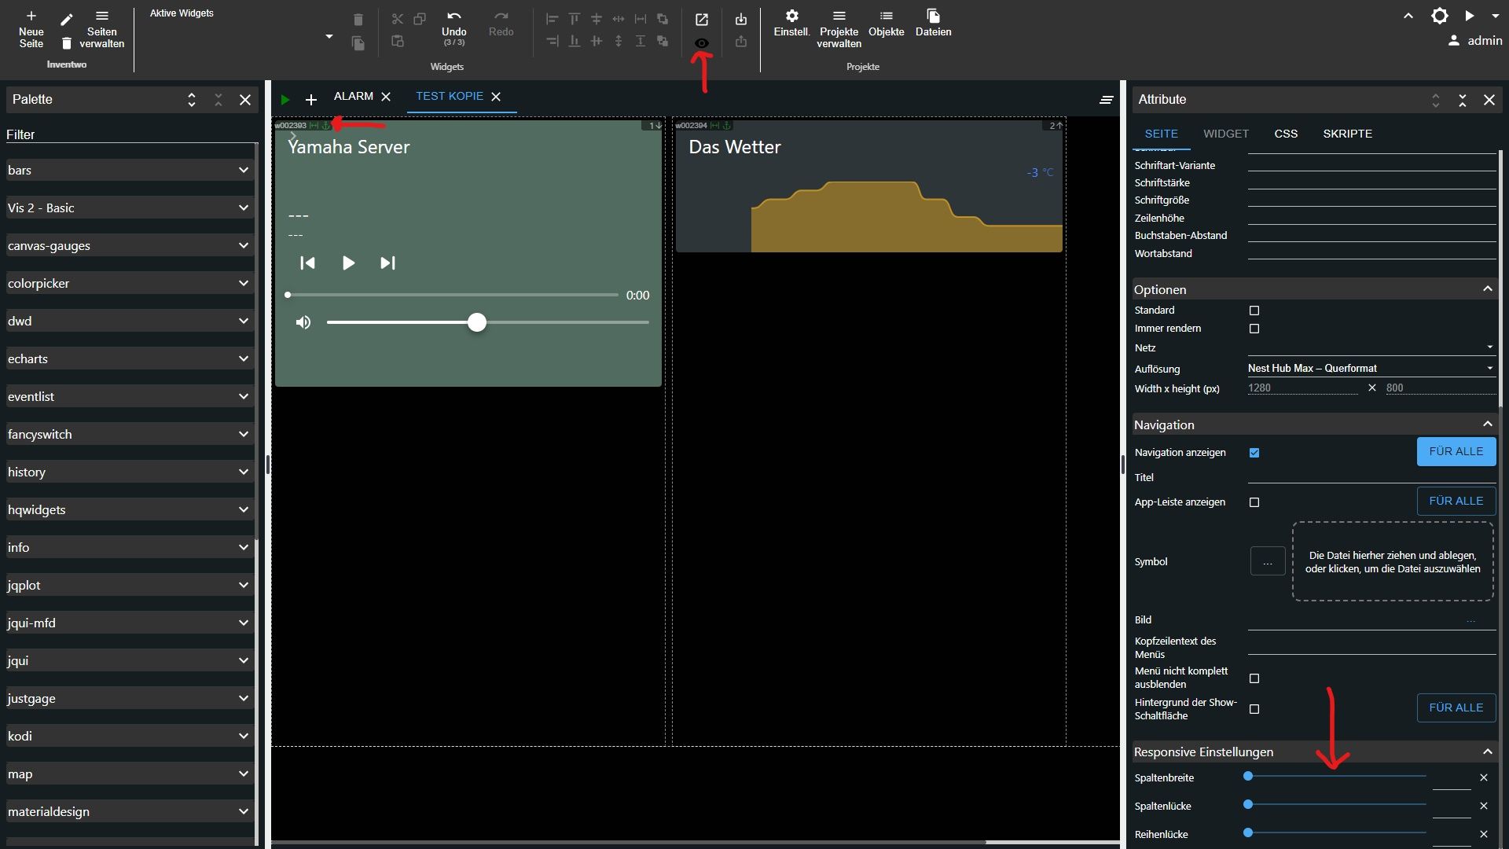Expand the materialdesign palette group
This screenshot has width=1509, height=849.
pyautogui.click(x=130, y=811)
